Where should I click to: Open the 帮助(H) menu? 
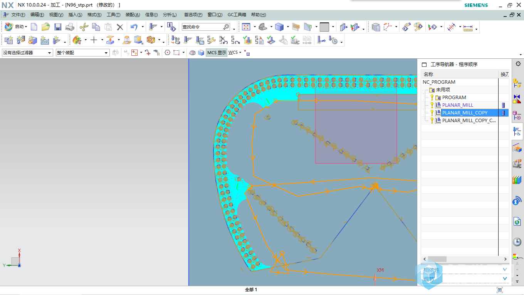pyautogui.click(x=259, y=15)
